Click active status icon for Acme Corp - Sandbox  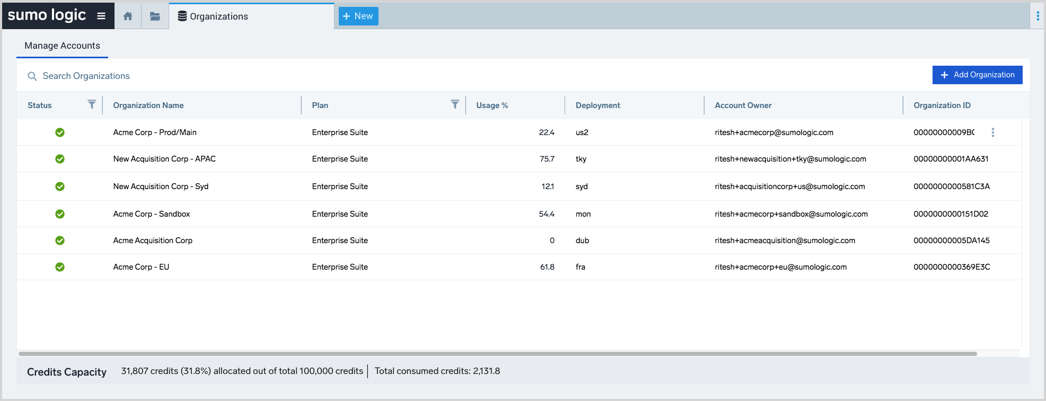click(60, 214)
